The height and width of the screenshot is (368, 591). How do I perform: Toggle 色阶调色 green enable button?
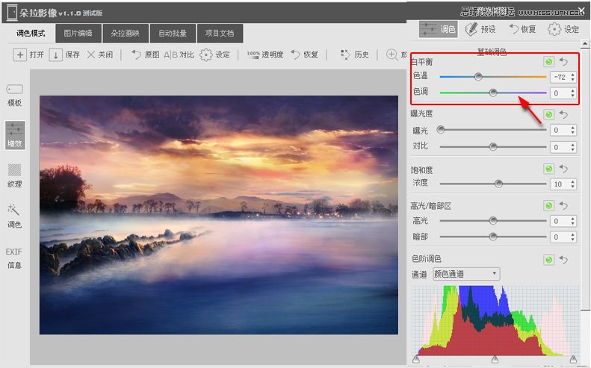point(548,260)
